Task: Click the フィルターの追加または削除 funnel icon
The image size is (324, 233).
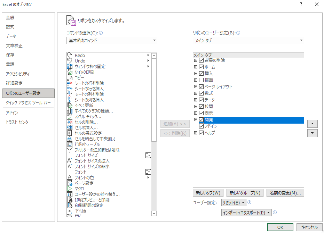Action: coord(70,150)
